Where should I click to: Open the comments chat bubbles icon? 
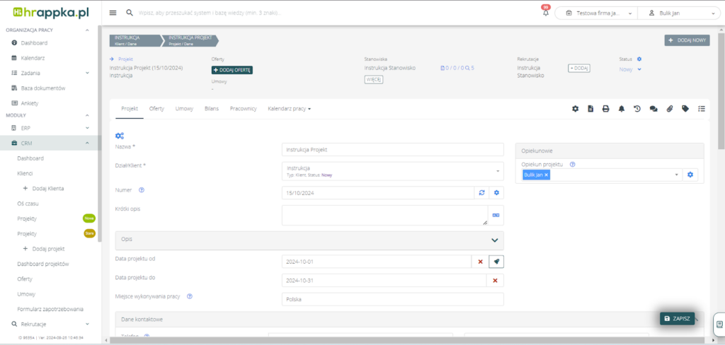[x=653, y=109]
